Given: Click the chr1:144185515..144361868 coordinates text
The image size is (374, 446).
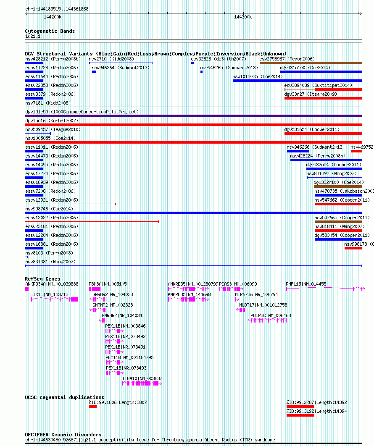Looking at the screenshot, I should 57,9.
